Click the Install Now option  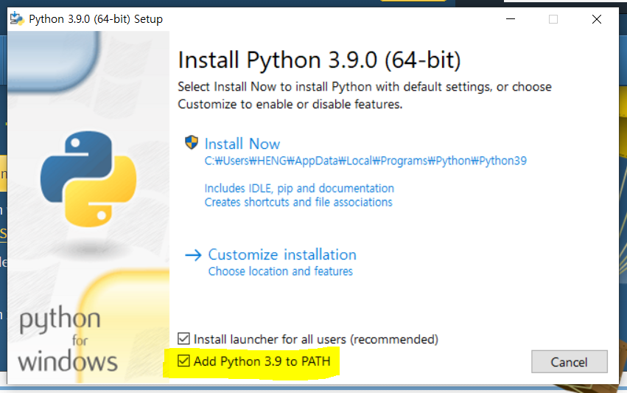click(x=242, y=144)
